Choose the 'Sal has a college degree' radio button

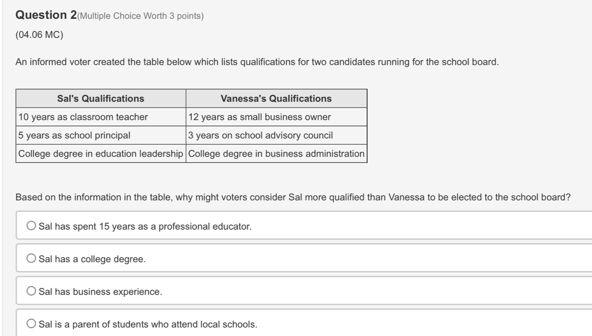pos(31,259)
